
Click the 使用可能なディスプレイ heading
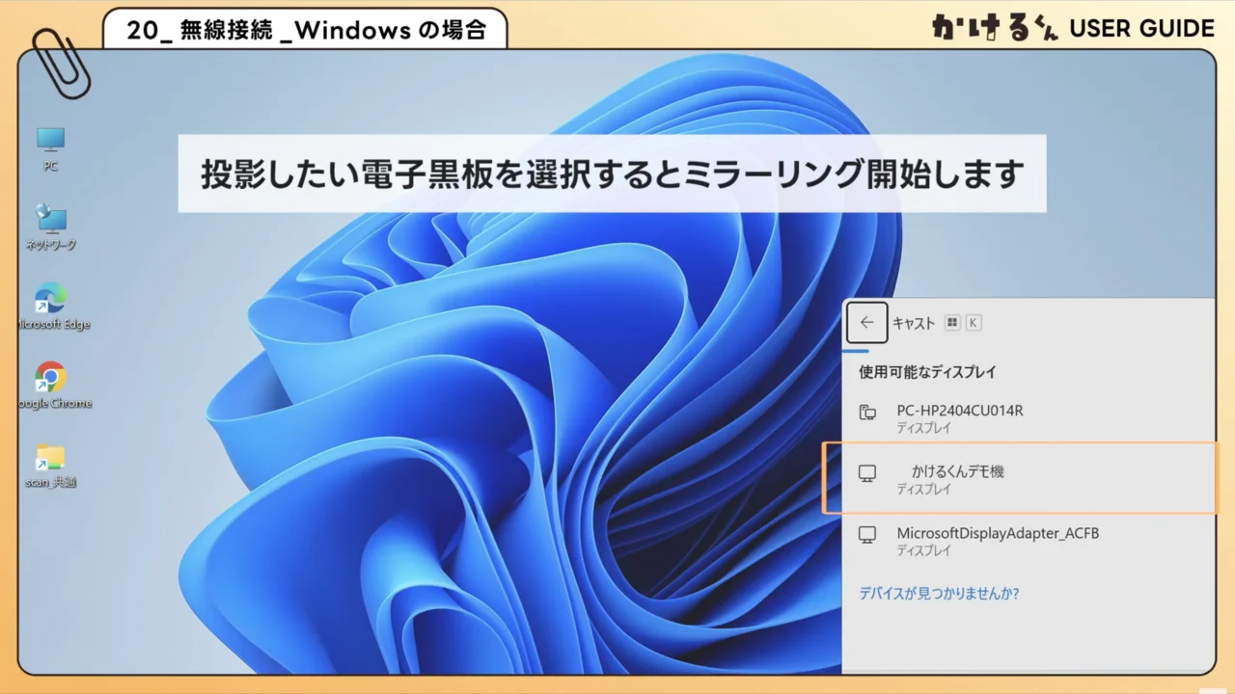[927, 372]
